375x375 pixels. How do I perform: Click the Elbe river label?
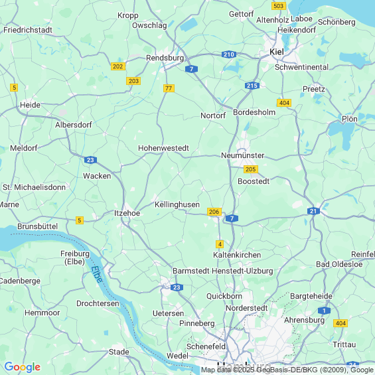tap(97, 274)
